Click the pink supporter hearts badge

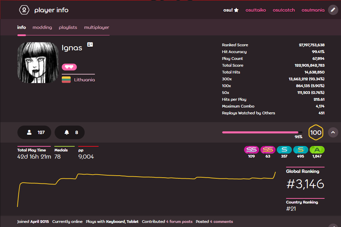(69, 67)
